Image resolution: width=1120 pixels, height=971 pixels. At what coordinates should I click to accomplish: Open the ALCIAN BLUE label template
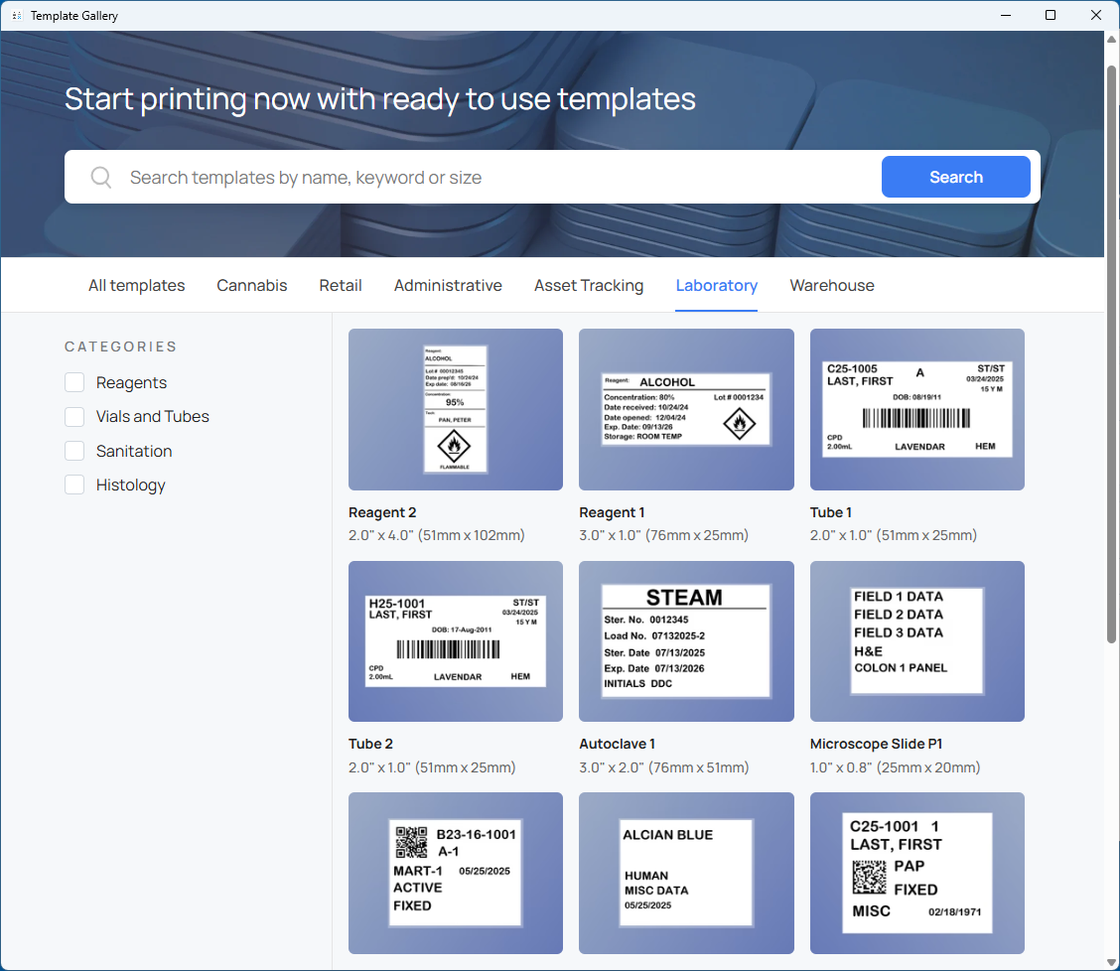[x=686, y=873]
